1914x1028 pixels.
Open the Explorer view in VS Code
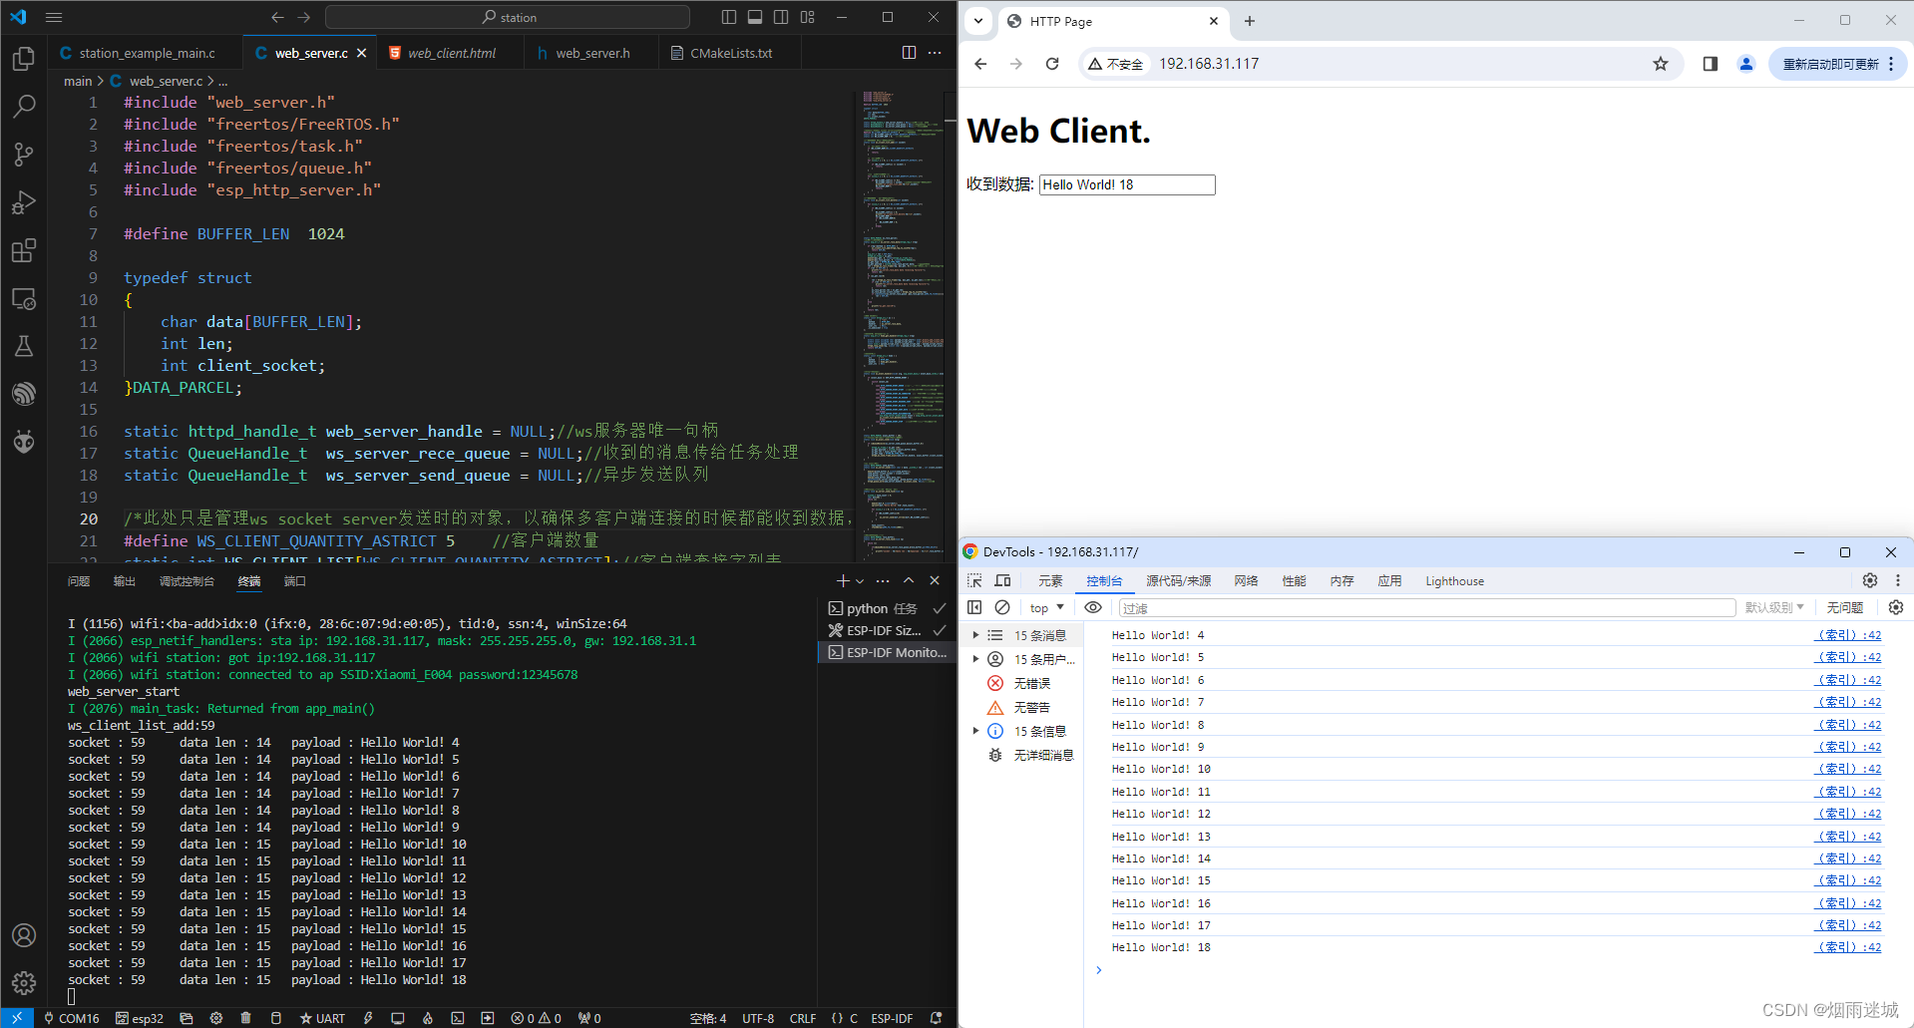tap(24, 59)
